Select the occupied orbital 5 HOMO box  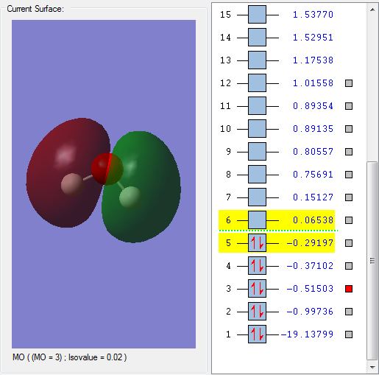point(257,243)
